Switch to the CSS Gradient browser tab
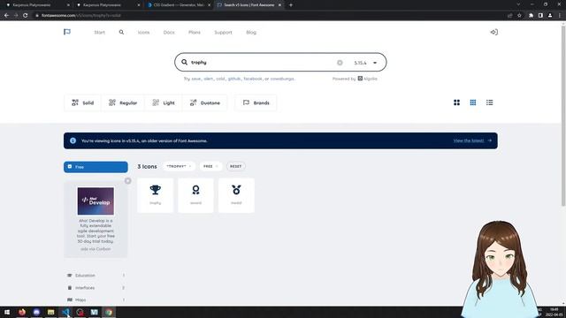566x318 pixels. pyautogui.click(x=180, y=5)
